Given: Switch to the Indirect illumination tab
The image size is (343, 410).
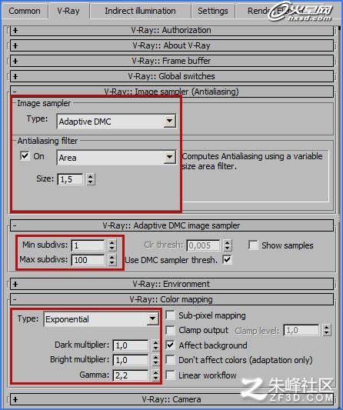Looking at the screenshot, I should click(140, 11).
